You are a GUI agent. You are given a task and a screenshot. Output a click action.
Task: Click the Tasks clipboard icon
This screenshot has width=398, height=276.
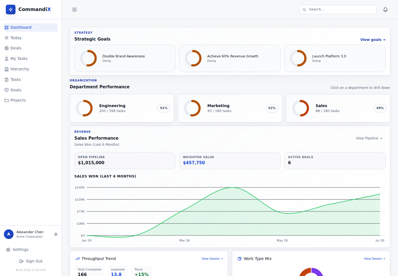[7, 80]
